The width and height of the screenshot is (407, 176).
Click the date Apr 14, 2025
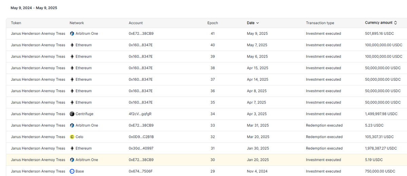tap(257, 80)
